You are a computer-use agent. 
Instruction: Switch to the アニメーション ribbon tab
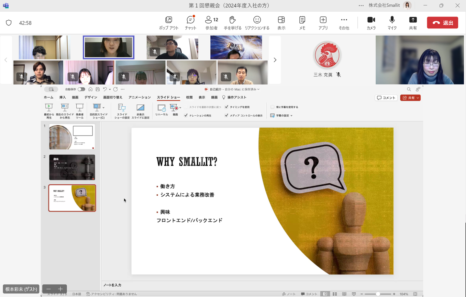pyautogui.click(x=139, y=97)
